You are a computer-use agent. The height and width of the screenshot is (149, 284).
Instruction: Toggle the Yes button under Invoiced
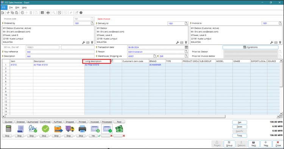(x=93, y=136)
